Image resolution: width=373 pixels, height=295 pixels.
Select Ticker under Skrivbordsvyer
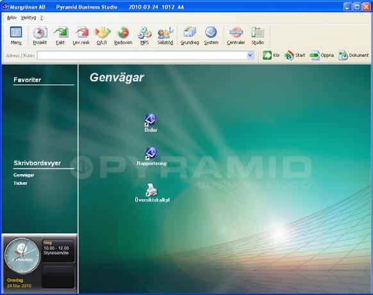tap(21, 183)
